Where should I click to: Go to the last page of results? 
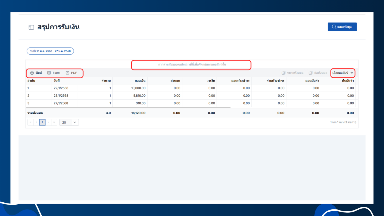click(54, 122)
